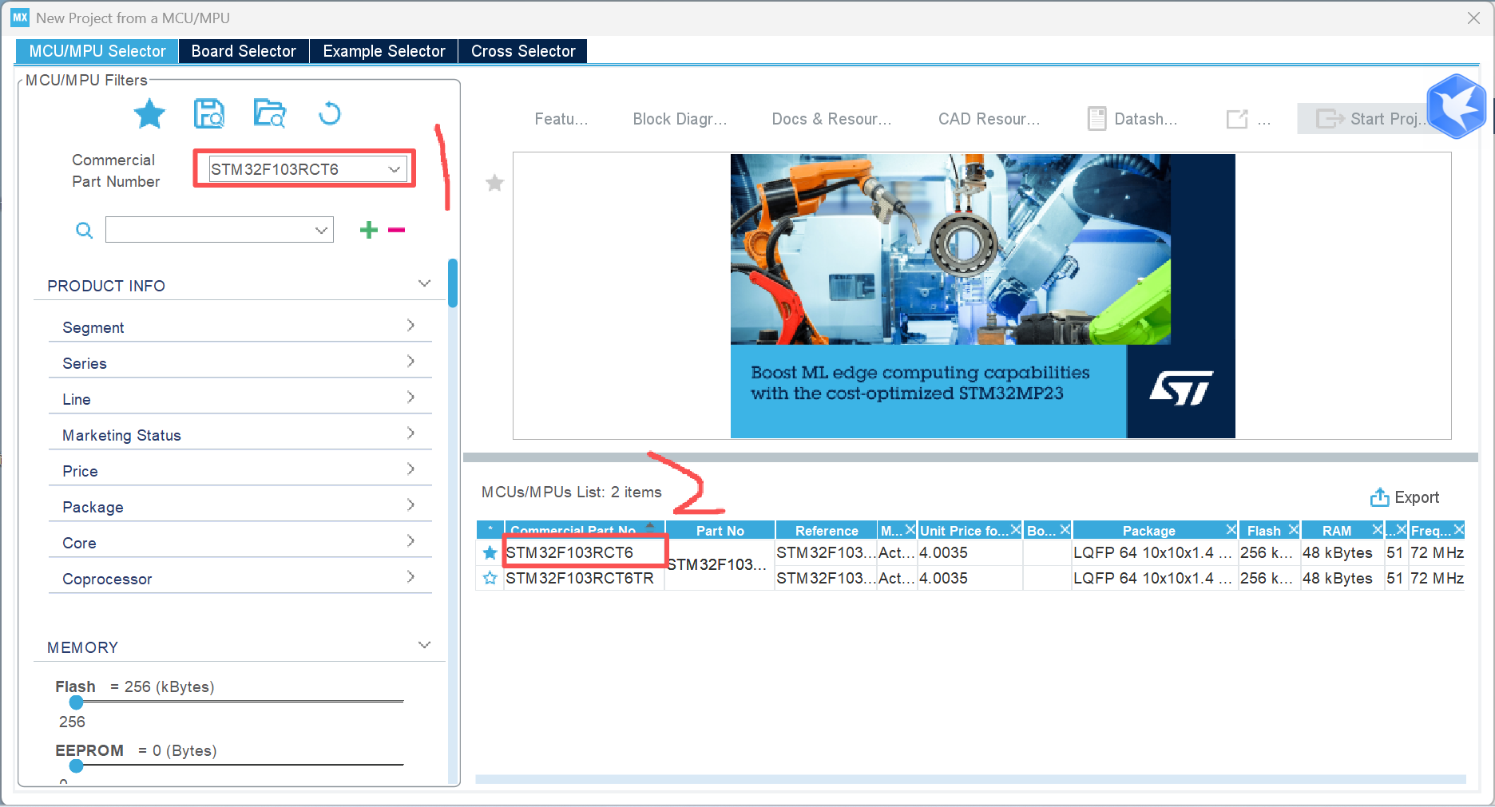Viewport: 1495px width, 807px height.
Task: Save the current search with the floppy disk icon
Action: point(209,114)
